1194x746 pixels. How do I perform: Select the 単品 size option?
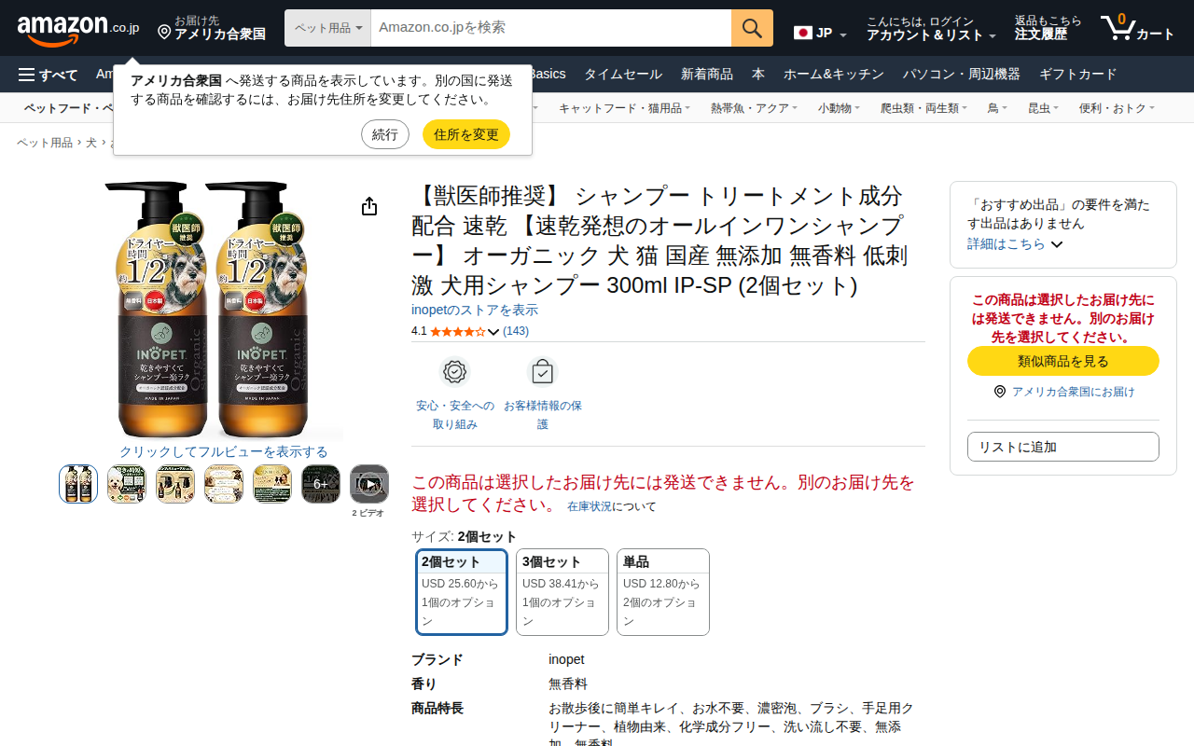pyautogui.click(x=663, y=592)
